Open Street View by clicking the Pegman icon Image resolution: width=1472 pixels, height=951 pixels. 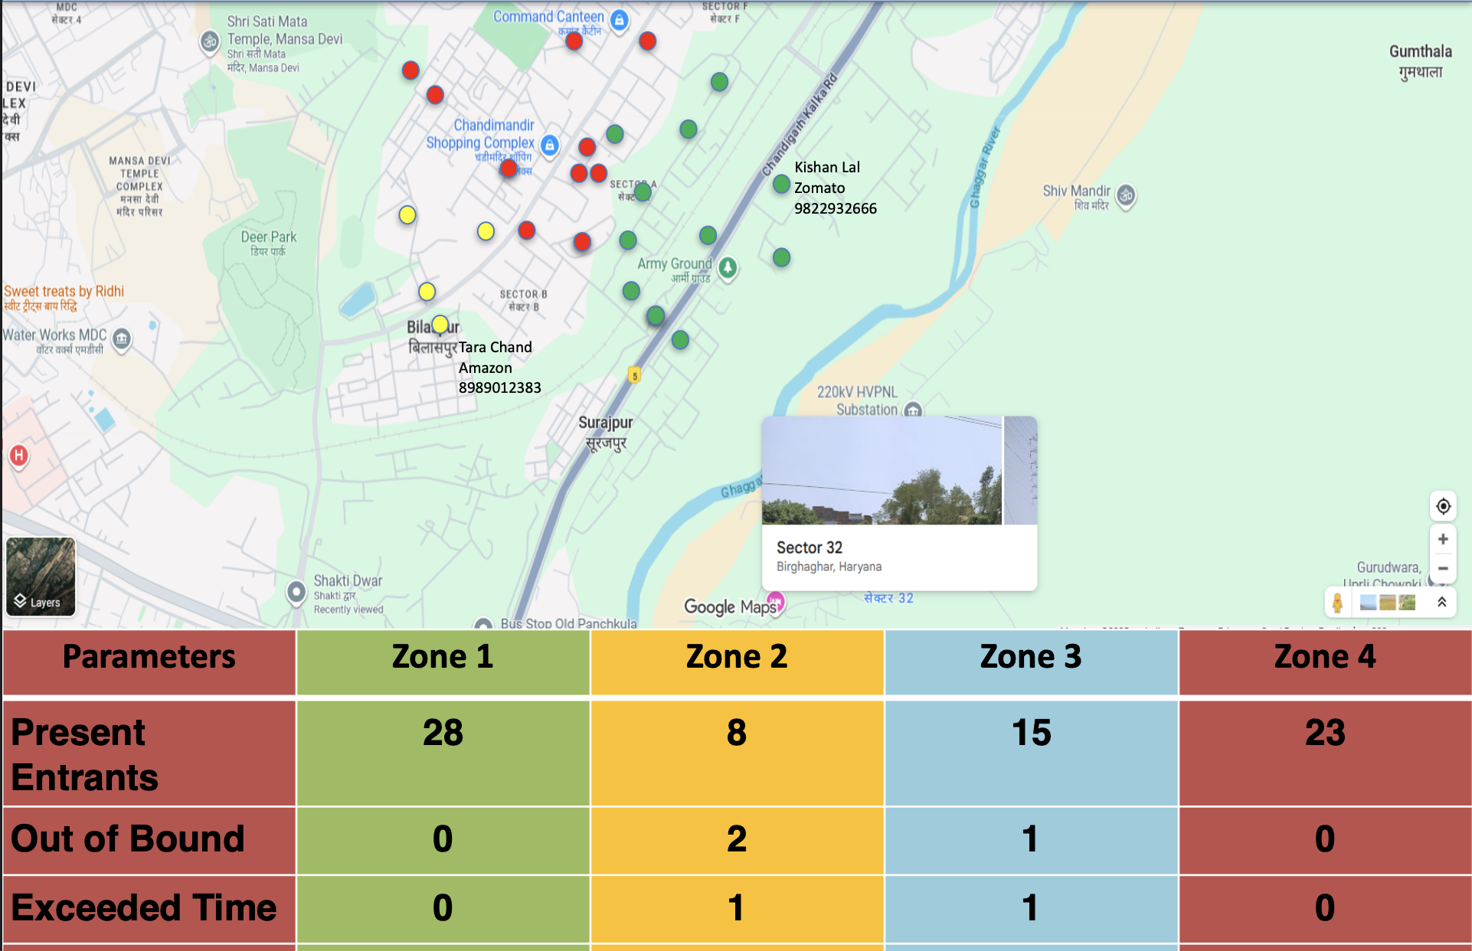coord(1337,603)
